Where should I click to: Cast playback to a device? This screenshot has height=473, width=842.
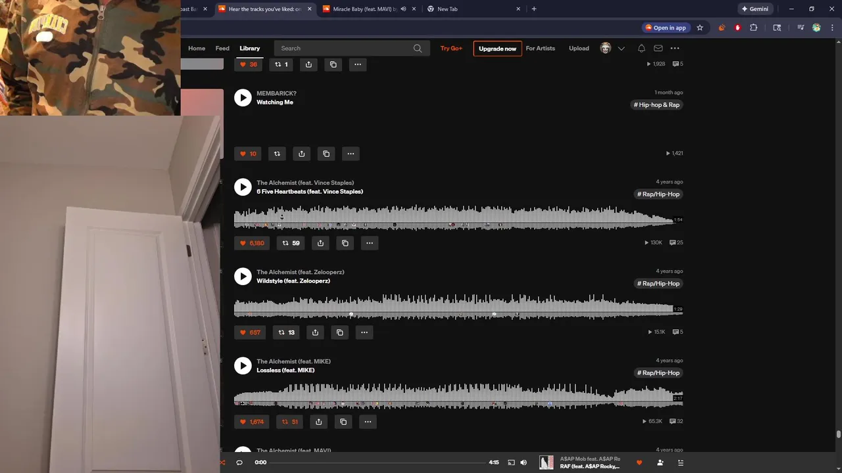click(x=511, y=462)
